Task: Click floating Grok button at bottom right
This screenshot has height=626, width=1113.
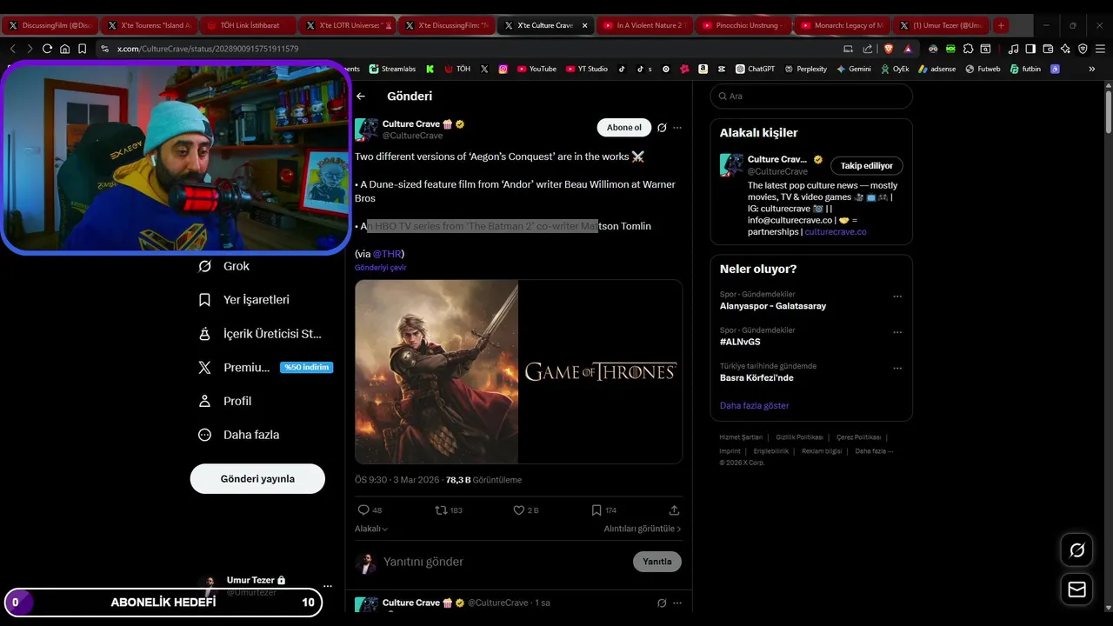Action: click(x=1077, y=550)
